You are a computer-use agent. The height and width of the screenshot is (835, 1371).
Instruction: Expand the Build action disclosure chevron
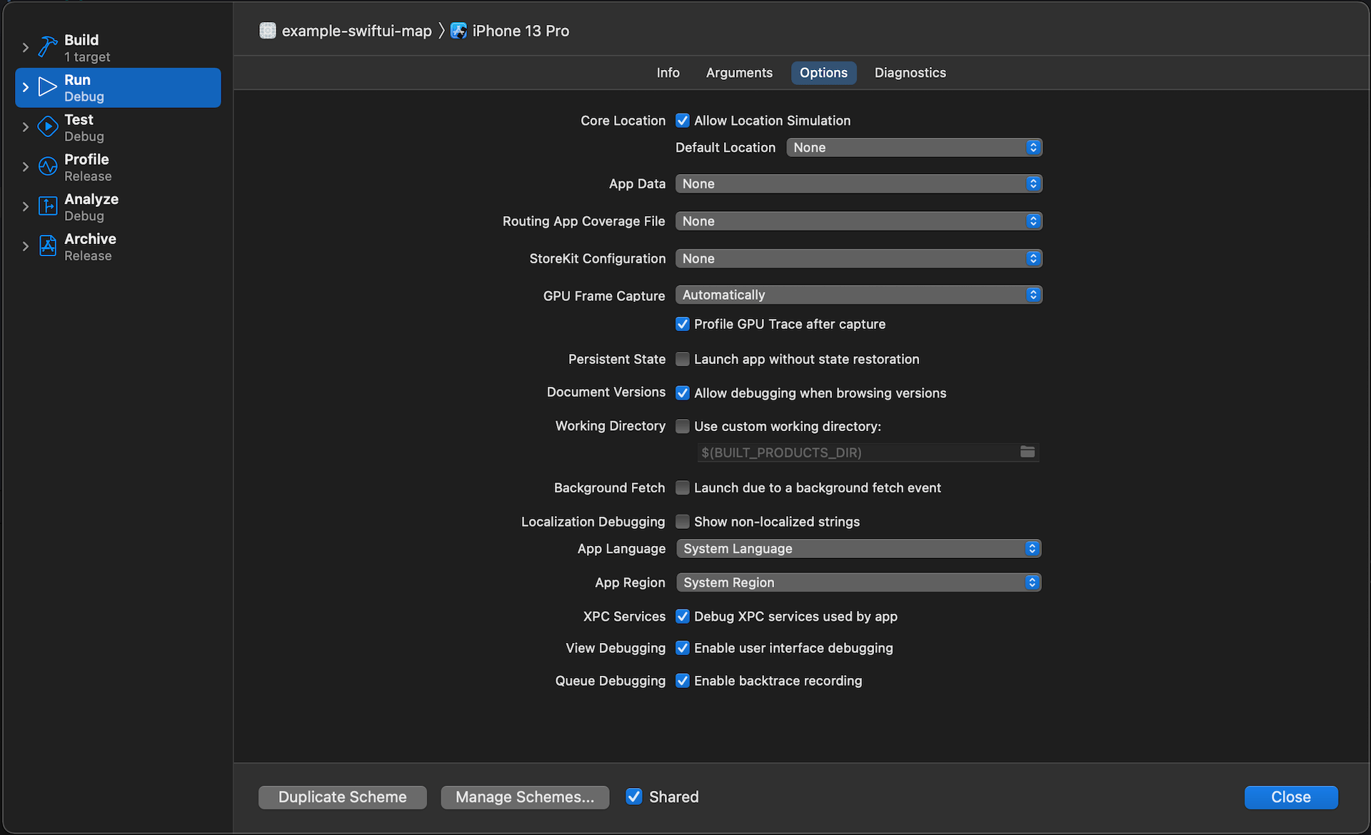point(26,47)
